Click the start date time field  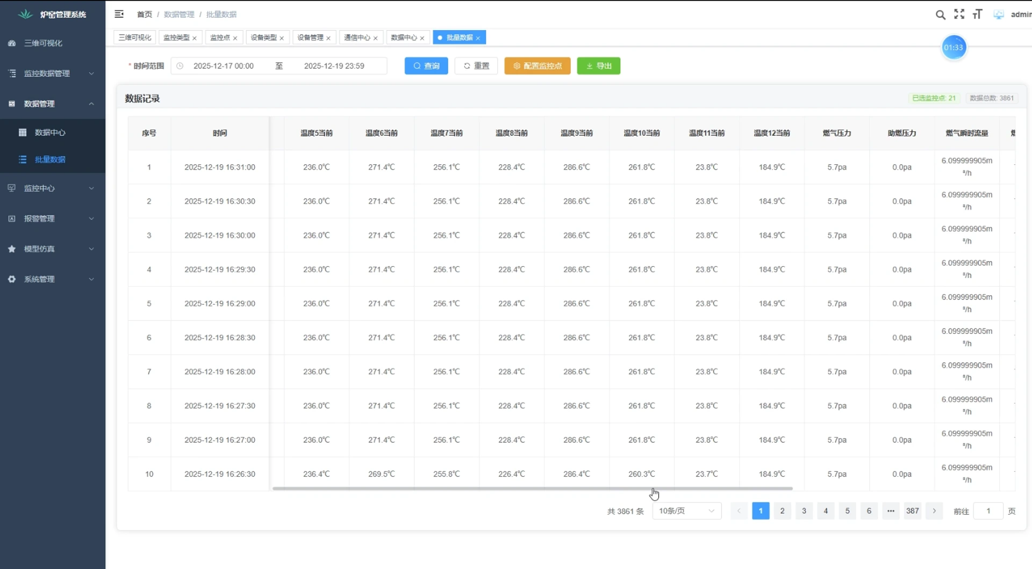click(224, 66)
